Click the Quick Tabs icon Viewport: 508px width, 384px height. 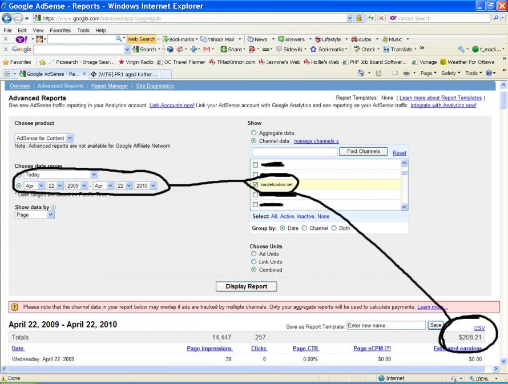[x=7, y=74]
